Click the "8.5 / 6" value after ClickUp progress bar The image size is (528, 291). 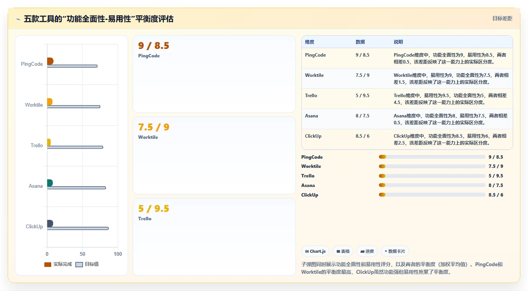pos(496,195)
